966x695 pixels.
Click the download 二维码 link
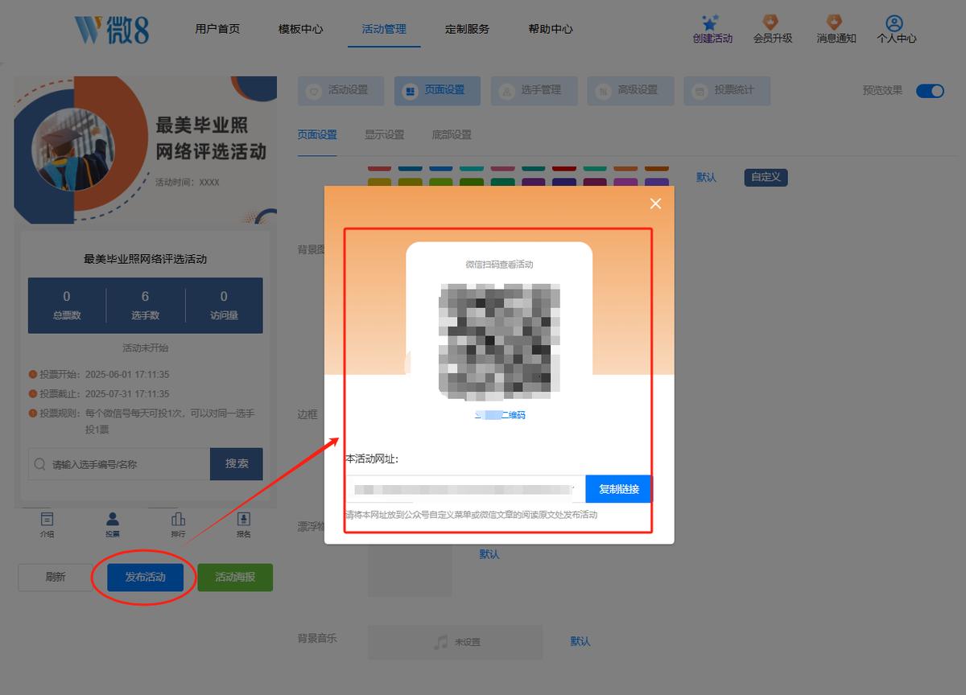pos(499,415)
